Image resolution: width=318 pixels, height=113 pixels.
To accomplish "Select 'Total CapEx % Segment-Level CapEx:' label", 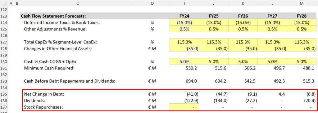I will pyautogui.click(x=60, y=42).
